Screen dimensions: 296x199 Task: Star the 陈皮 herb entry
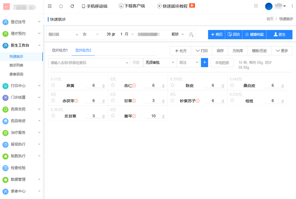(172, 85)
